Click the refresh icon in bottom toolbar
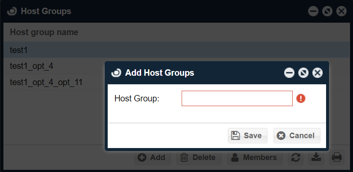The width and height of the screenshot is (353, 172). click(295, 157)
